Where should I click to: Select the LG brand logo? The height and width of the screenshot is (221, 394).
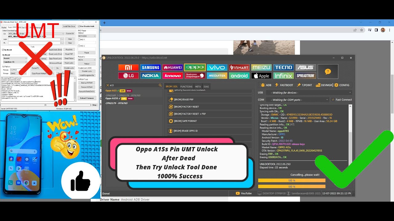[128, 76]
